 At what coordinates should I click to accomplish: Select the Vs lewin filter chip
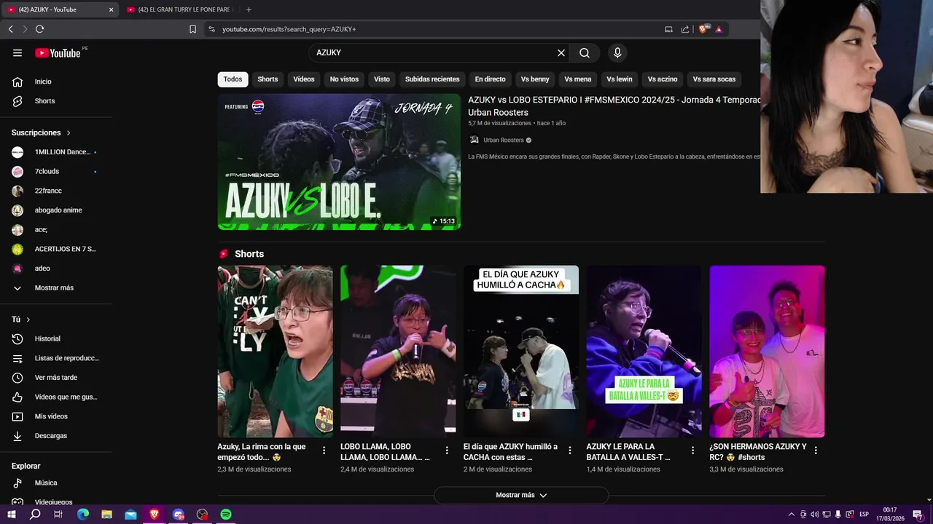620,79
